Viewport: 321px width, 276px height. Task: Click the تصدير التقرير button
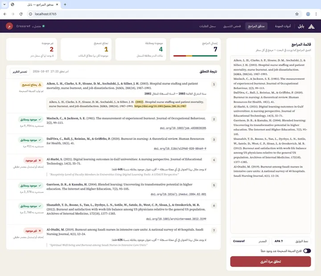[20, 72]
